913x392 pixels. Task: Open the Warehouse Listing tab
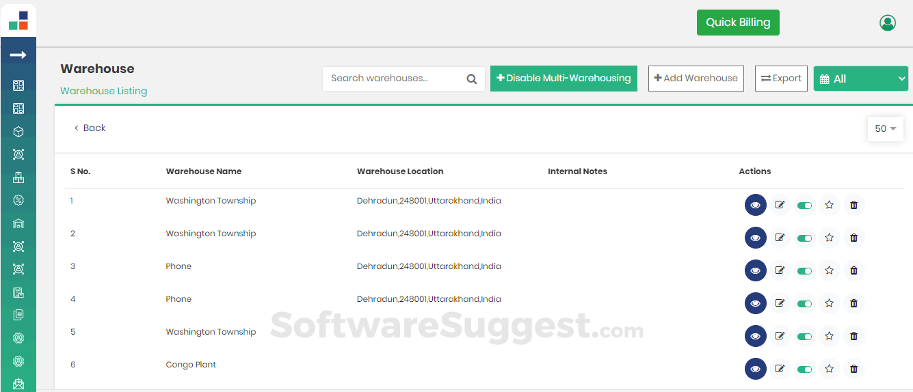coord(103,91)
